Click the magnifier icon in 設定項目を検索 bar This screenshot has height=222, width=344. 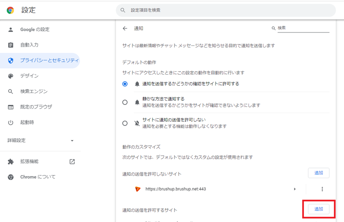click(123, 10)
